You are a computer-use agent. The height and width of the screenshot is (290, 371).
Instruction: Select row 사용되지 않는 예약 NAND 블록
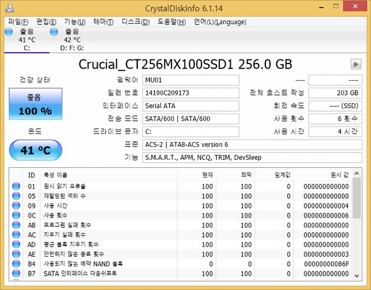point(181,263)
